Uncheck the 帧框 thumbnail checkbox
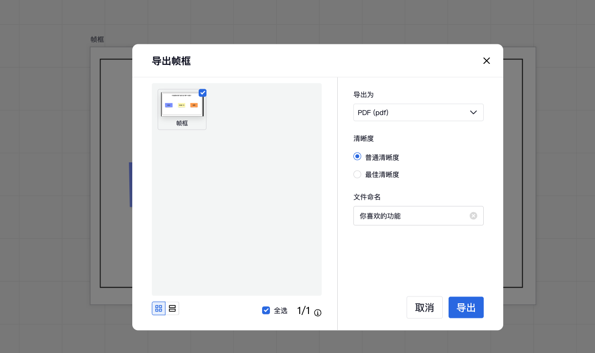Image resolution: width=595 pixels, height=353 pixels. [x=203, y=93]
